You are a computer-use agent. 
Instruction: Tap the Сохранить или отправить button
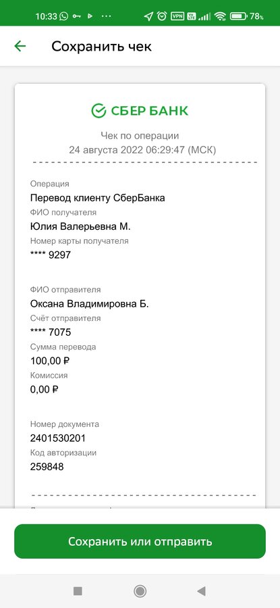pos(140,541)
